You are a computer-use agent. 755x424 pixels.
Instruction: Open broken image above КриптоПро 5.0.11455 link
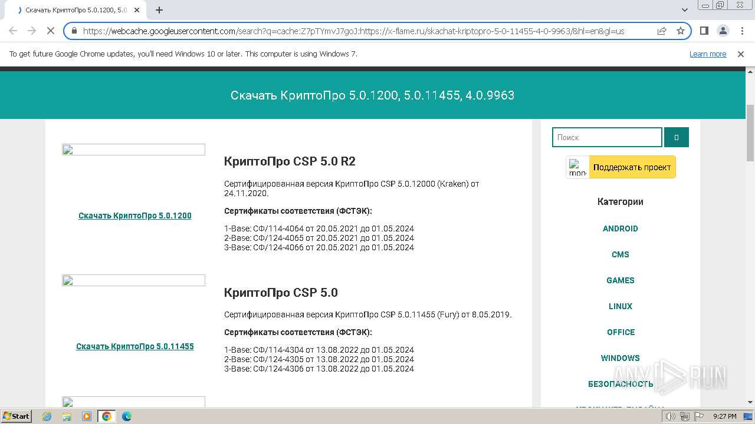(133, 280)
